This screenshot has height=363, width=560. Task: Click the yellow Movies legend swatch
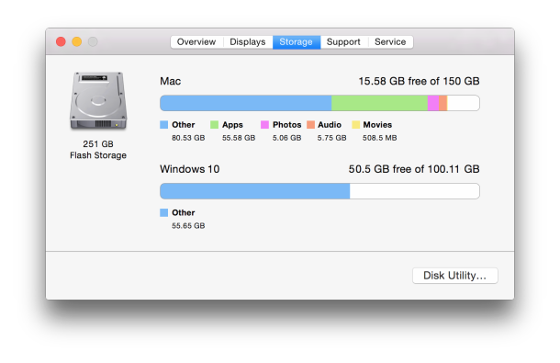pos(355,125)
